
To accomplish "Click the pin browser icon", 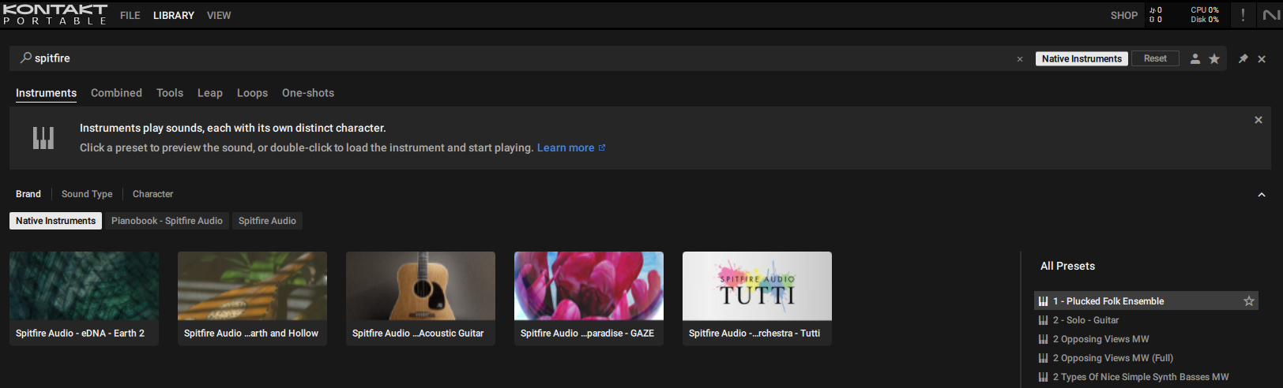I will [x=1243, y=59].
